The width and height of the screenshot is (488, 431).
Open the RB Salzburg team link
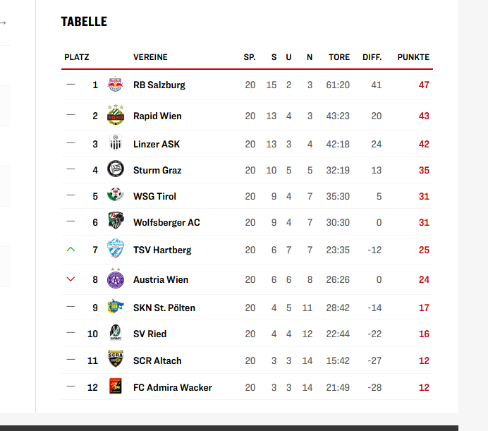(159, 85)
